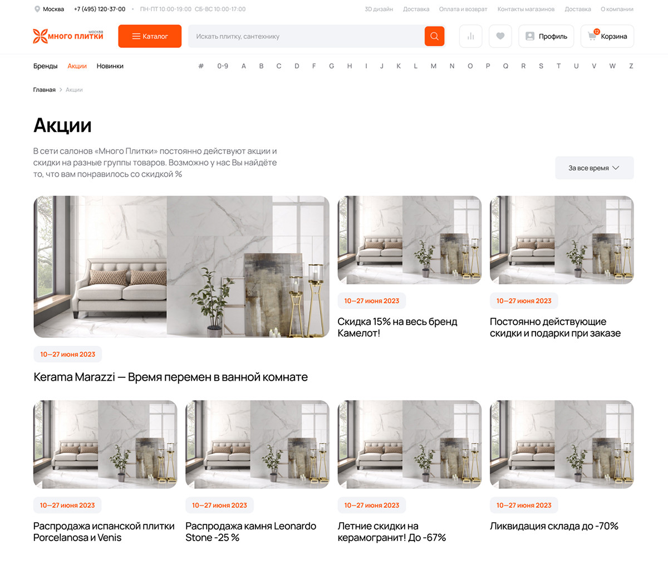
Task: Filter brands by letter G
Action: point(331,66)
